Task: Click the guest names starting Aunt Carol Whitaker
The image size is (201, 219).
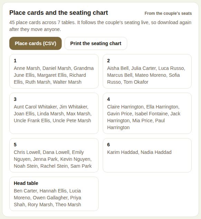Action: click(x=53, y=114)
